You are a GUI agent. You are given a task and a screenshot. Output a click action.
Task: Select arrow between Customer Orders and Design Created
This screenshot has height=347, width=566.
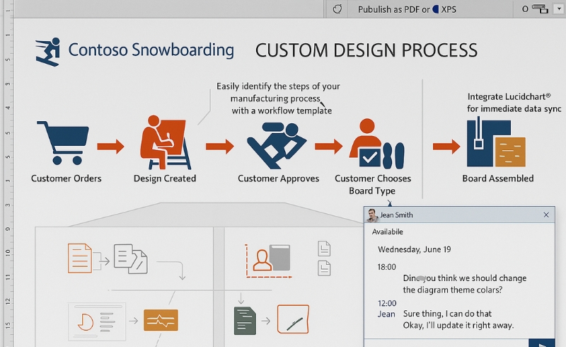click(110, 147)
